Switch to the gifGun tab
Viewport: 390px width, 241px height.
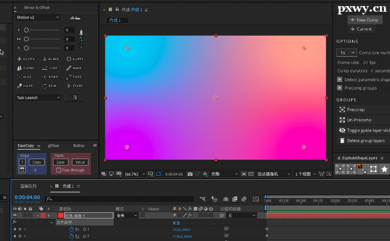(53, 146)
